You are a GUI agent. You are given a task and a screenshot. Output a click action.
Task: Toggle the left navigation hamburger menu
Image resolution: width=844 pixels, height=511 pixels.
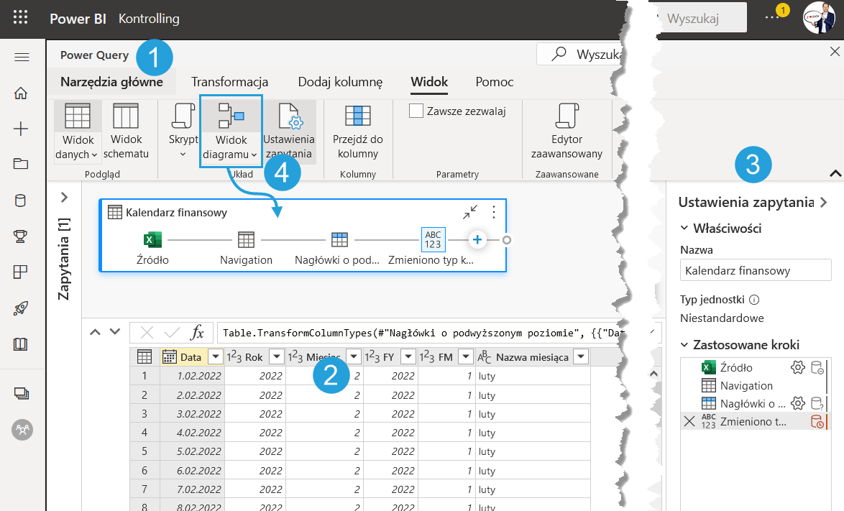click(21, 57)
